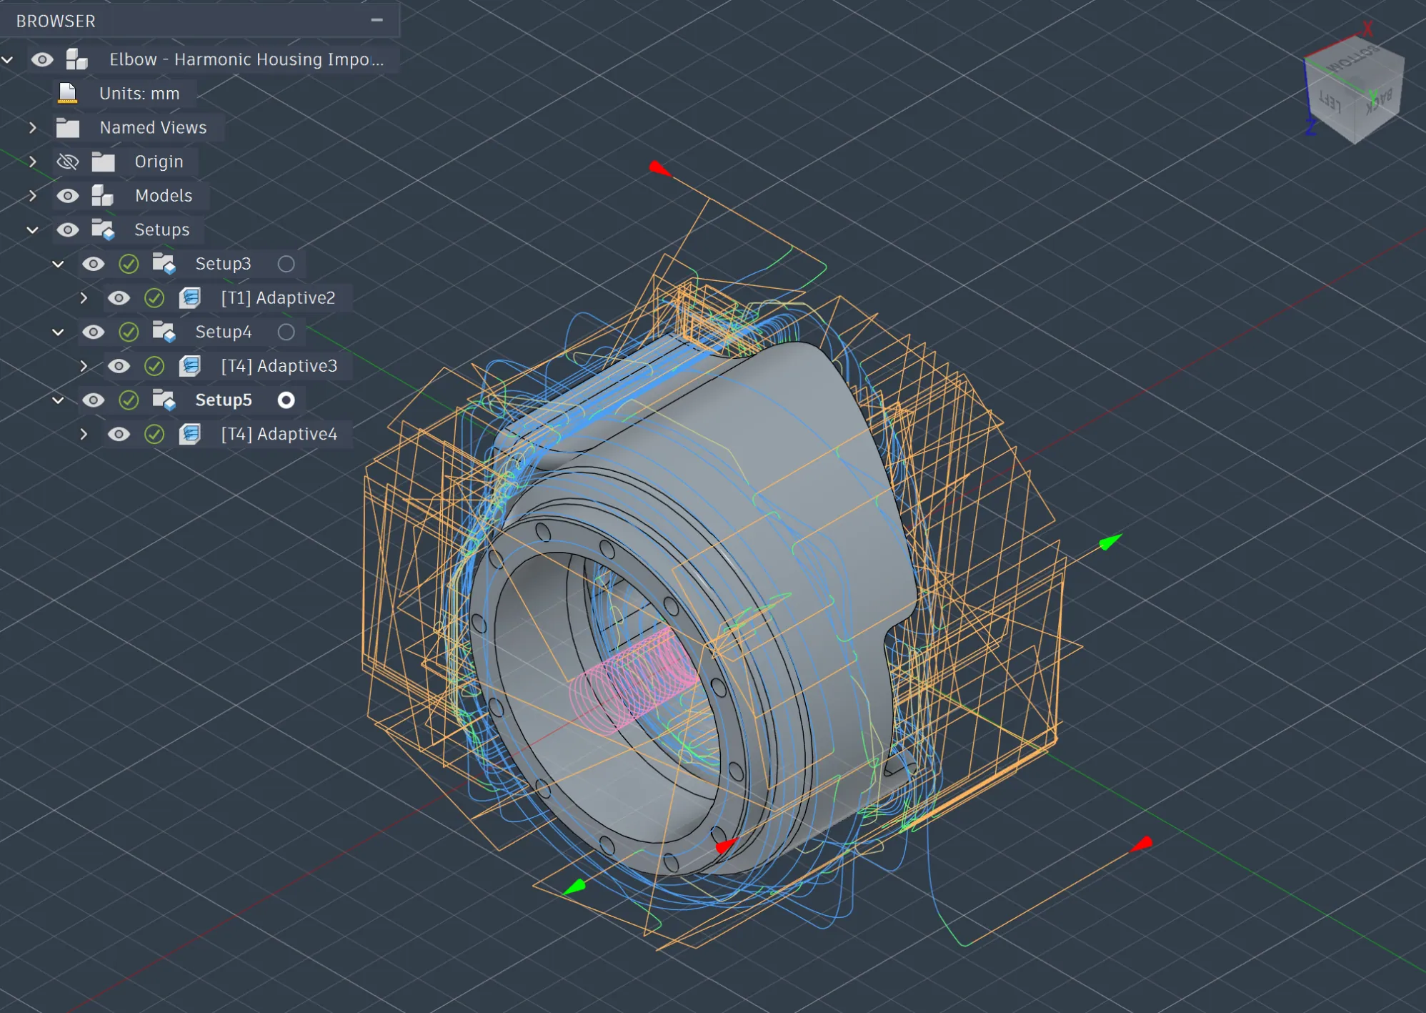Viewport: 1426px width, 1013px height.
Task: Hide the Models node
Action: coord(68,195)
